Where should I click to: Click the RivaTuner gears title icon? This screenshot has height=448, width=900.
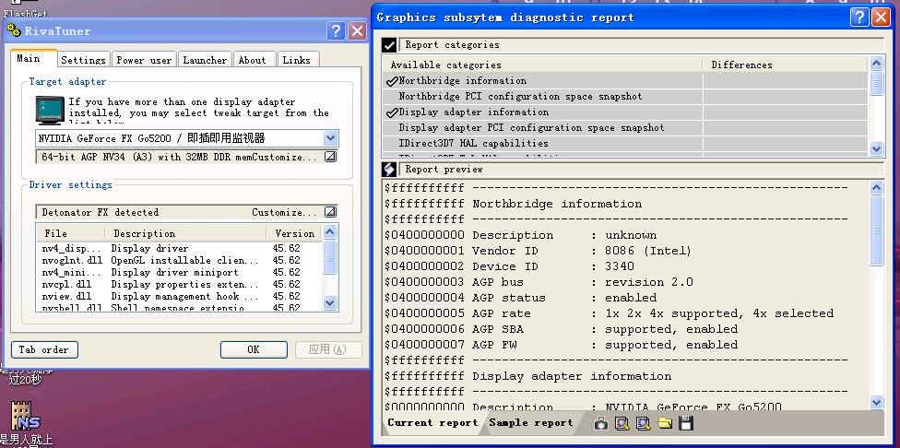coord(14,30)
